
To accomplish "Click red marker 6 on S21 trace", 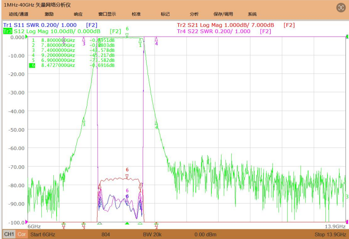I will tap(127, 176).
